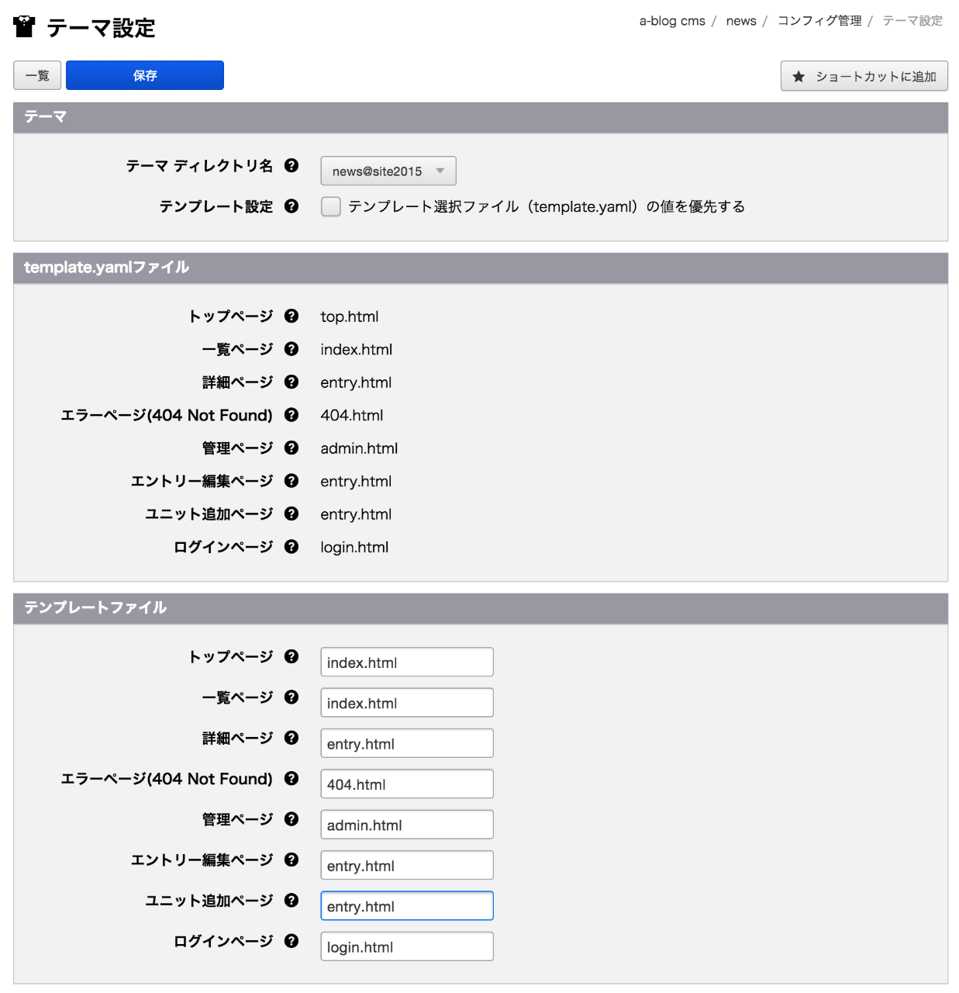Click the 一覧 button
This screenshot has height=993, width=959.
pyautogui.click(x=36, y=74)
